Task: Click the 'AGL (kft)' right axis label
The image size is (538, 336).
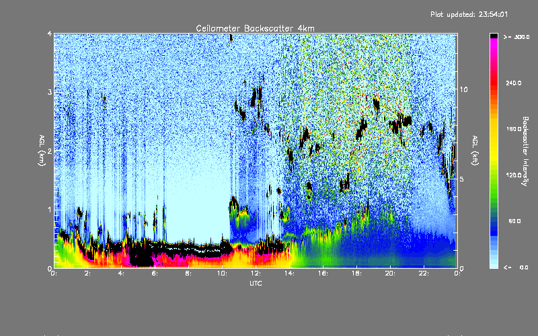Action: click(475, 151)
